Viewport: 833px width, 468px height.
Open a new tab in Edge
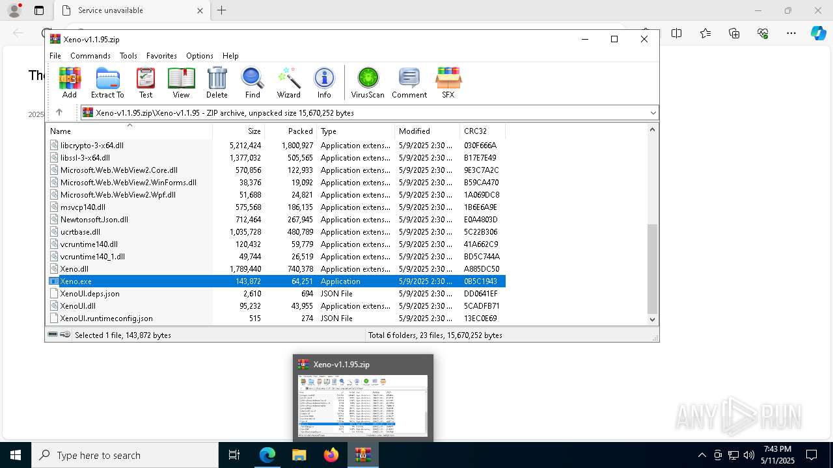tap(222, 10)
